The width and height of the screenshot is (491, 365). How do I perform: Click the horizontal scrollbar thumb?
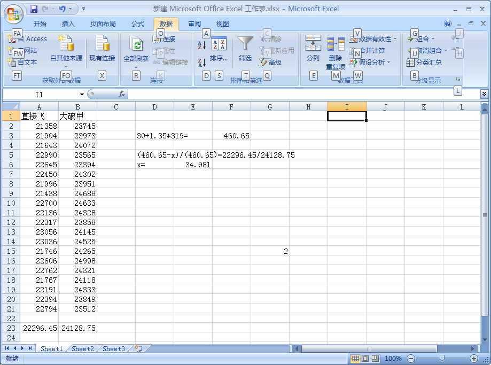click(x=369, y=348)
